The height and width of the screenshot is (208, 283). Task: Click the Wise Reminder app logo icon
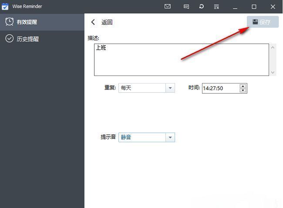(x=6, y=7)
